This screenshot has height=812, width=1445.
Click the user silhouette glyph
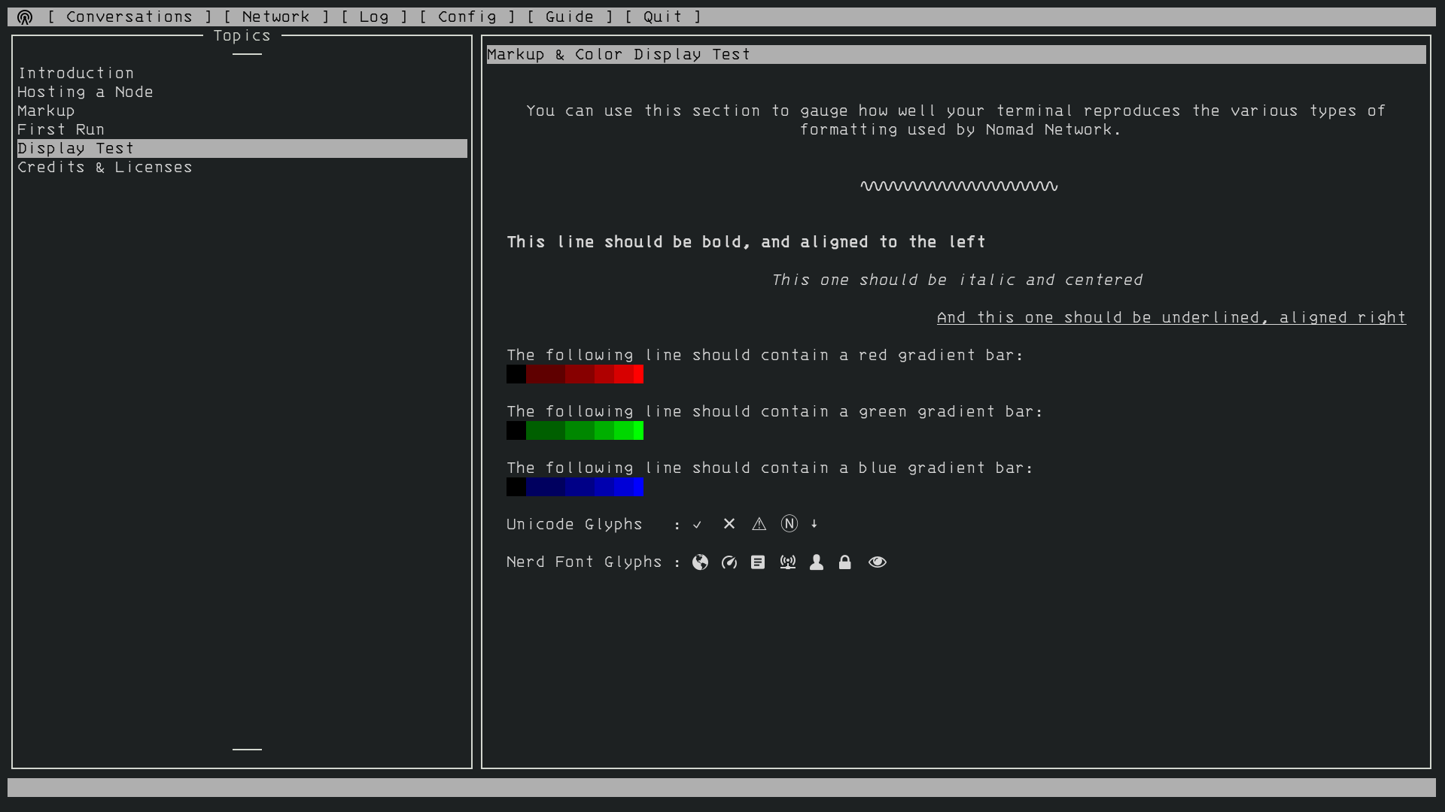[817, 562]
